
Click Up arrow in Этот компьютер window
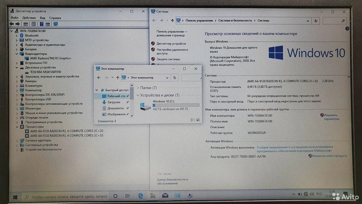click(118, 78)
